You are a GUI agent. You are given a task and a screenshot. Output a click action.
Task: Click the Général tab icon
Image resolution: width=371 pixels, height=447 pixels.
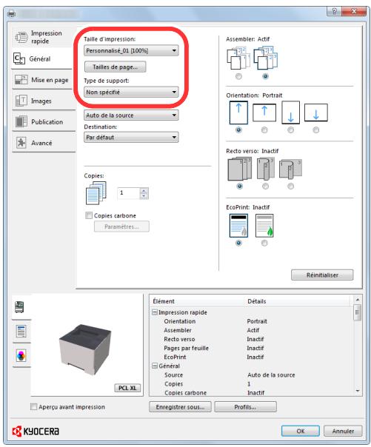[x=19, y=58]
